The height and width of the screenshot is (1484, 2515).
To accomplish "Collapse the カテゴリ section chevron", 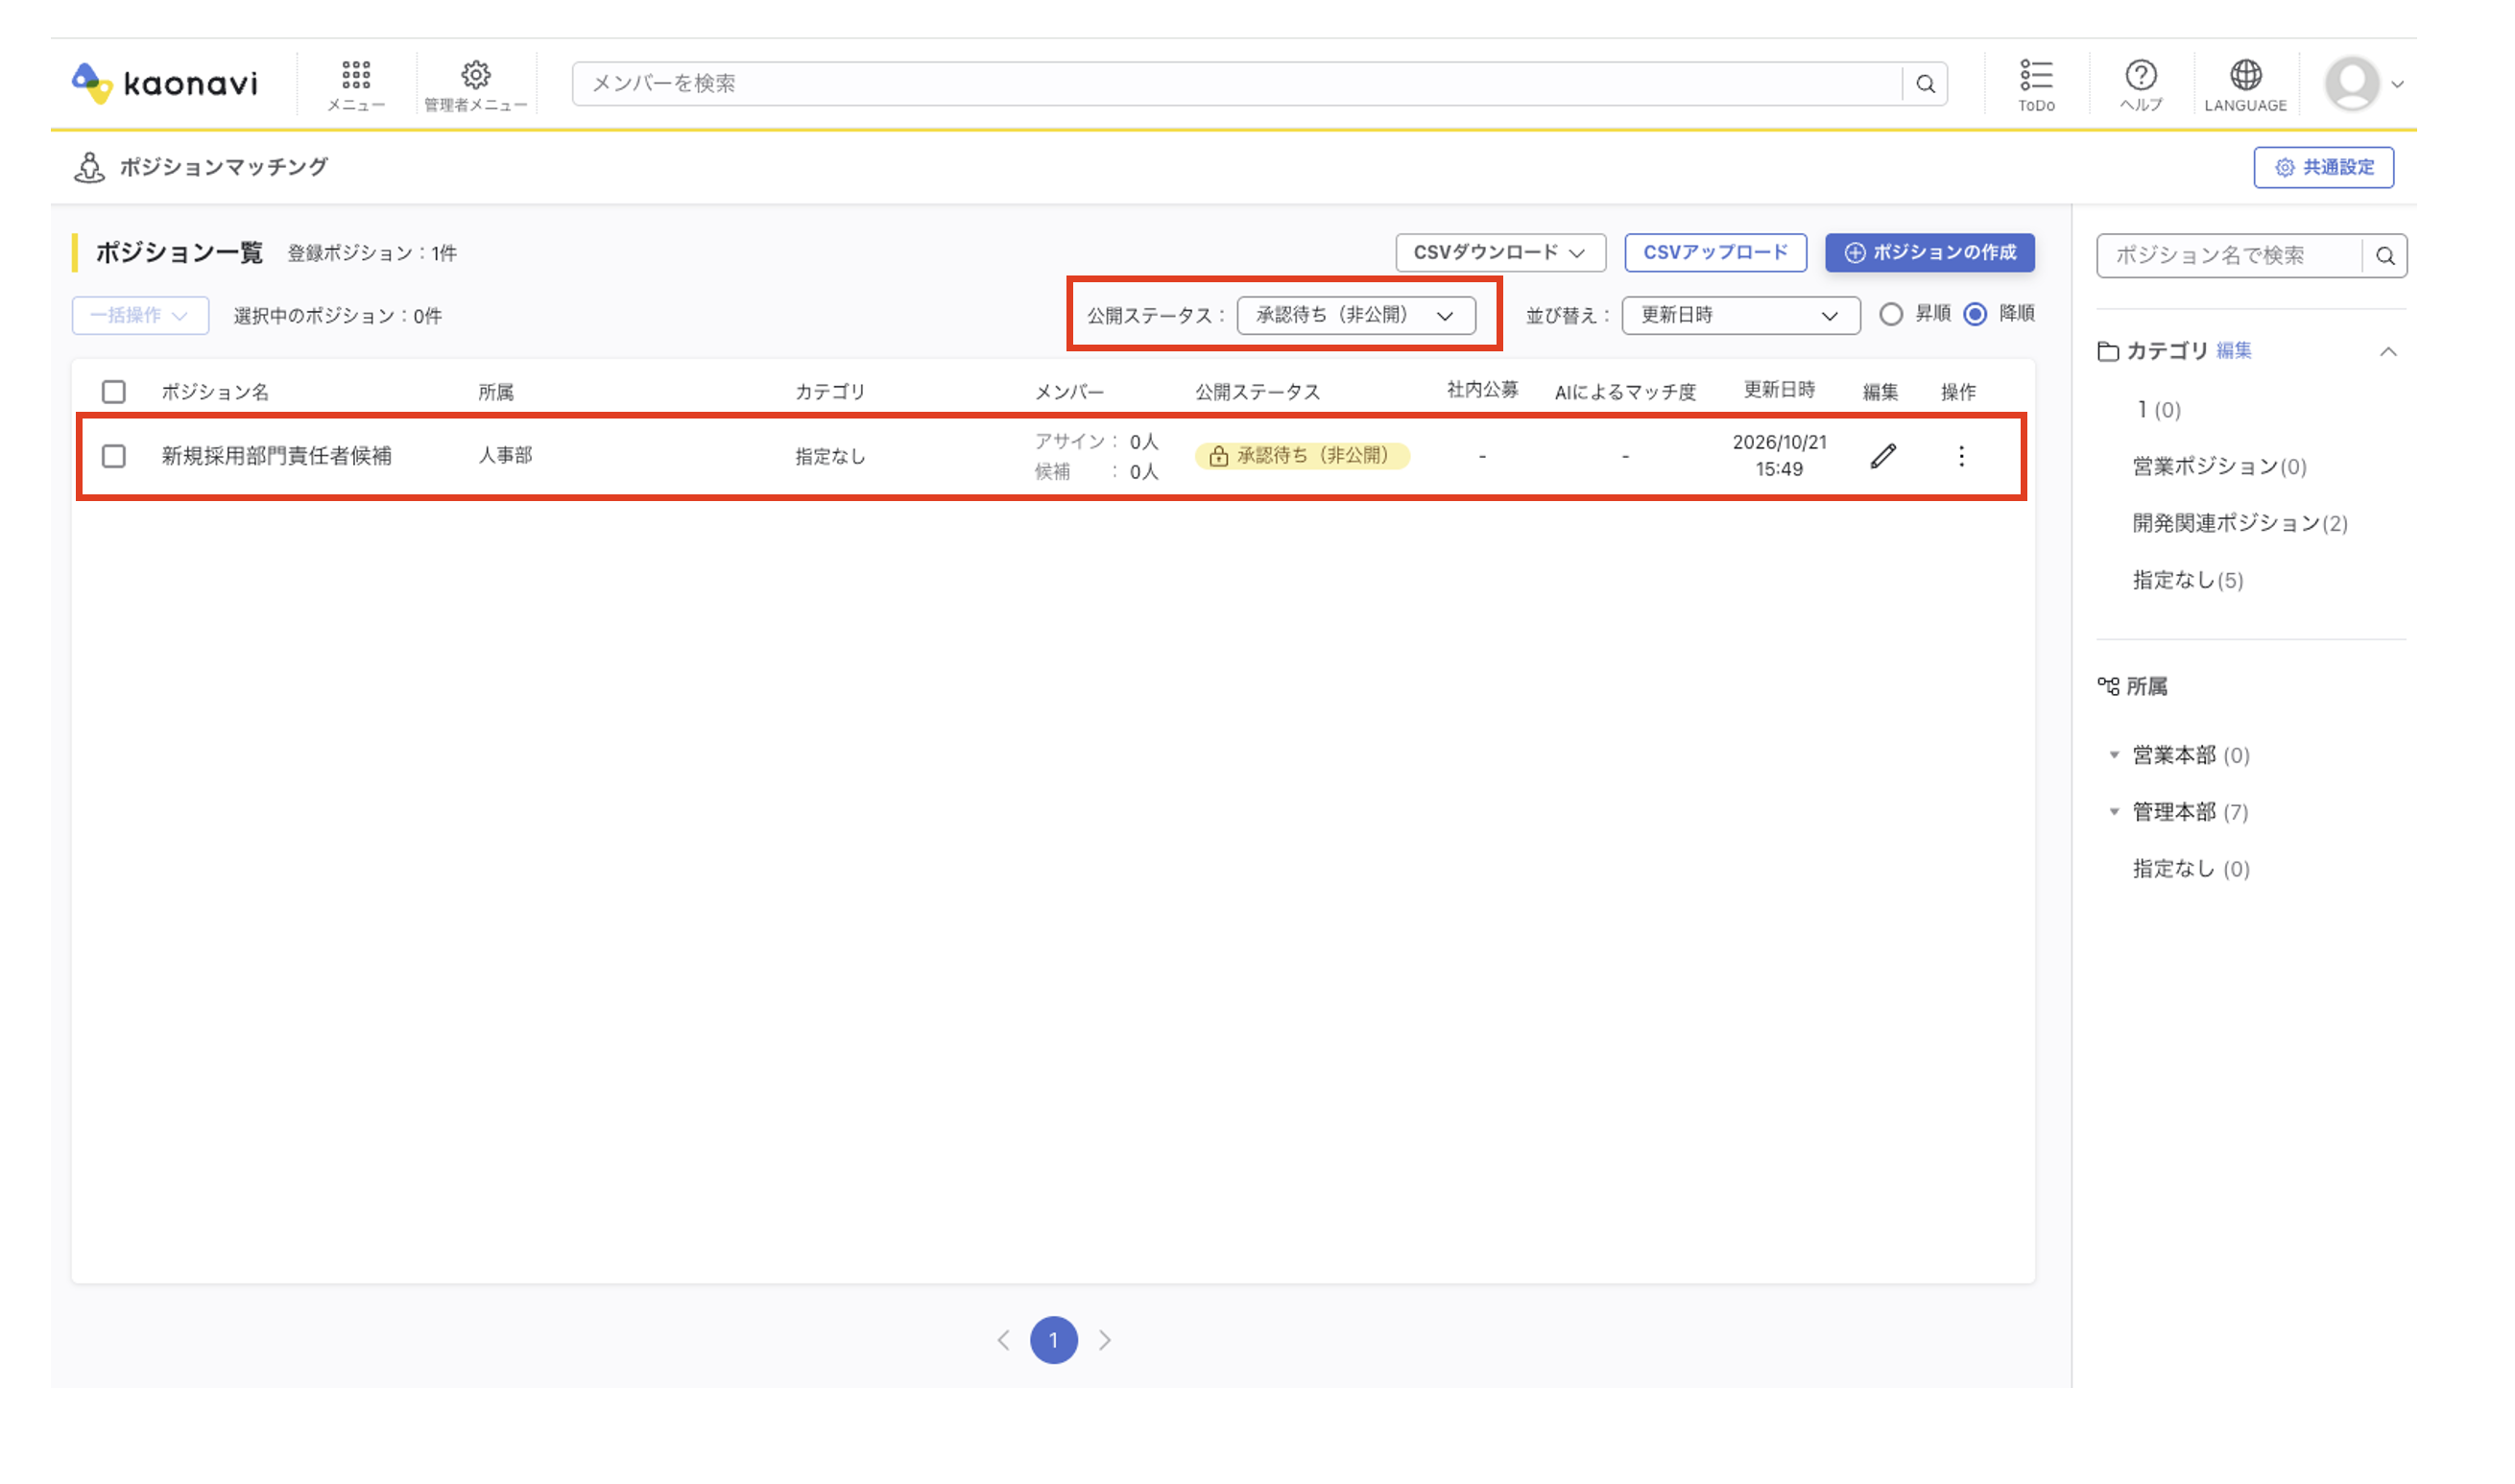I will coord(2388,352).
